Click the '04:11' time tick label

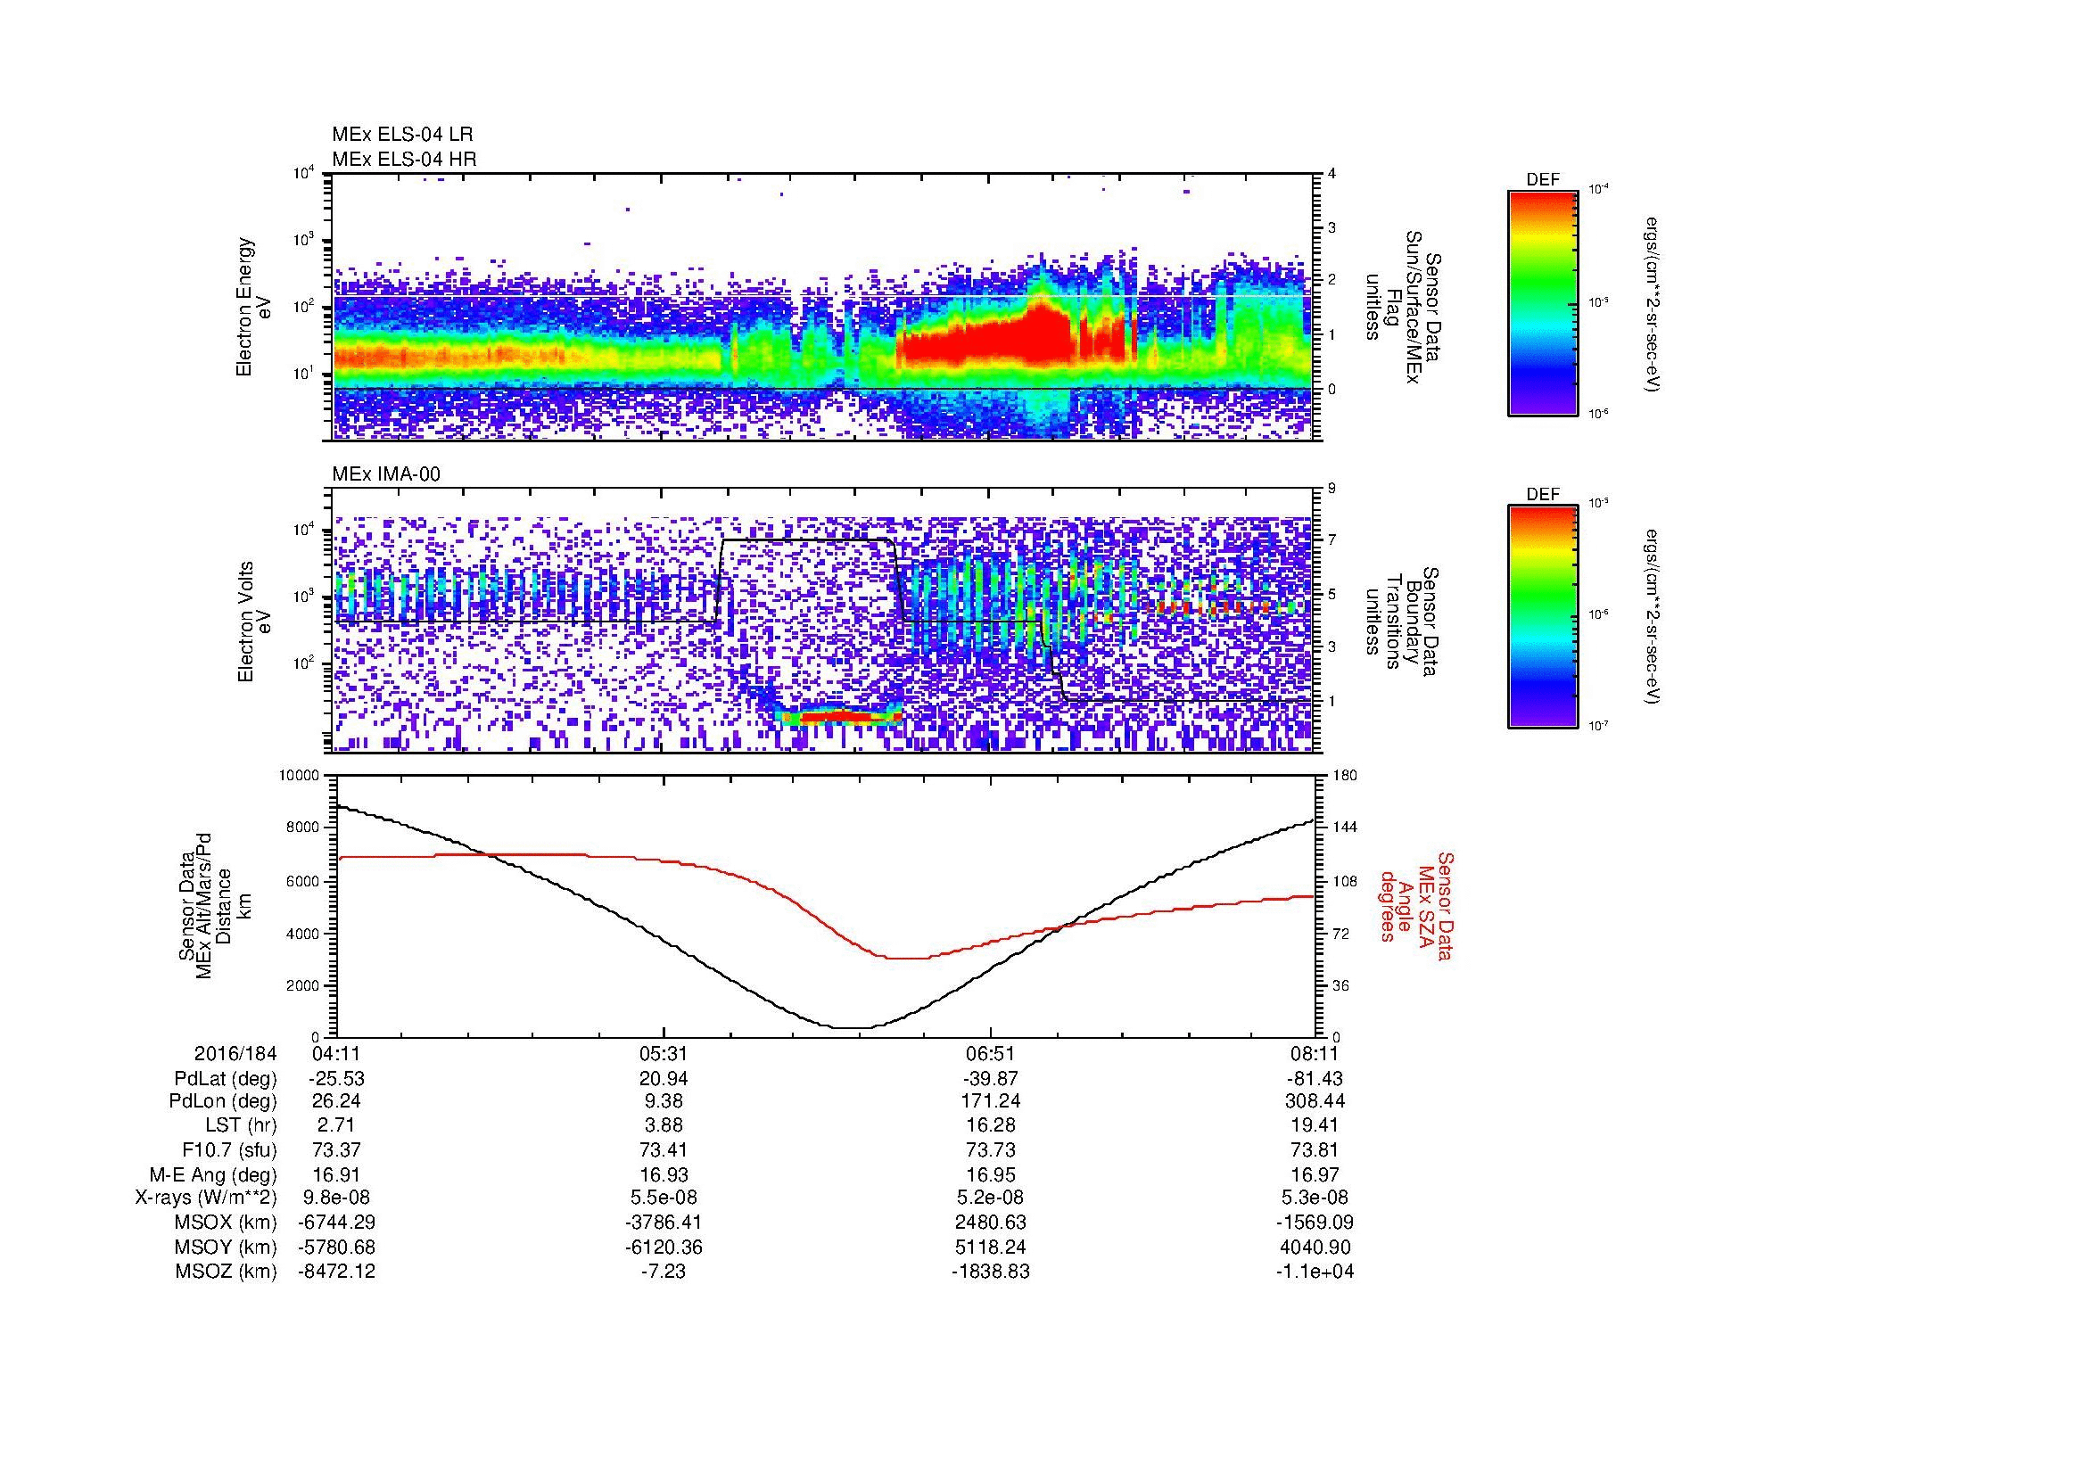[337, 1053]
